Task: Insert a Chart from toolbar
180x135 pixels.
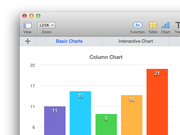Action: pos(166,25)
